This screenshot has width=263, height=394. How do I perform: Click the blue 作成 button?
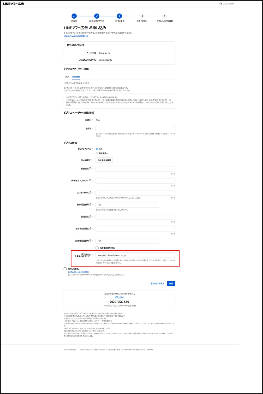[x=171, y=284]
